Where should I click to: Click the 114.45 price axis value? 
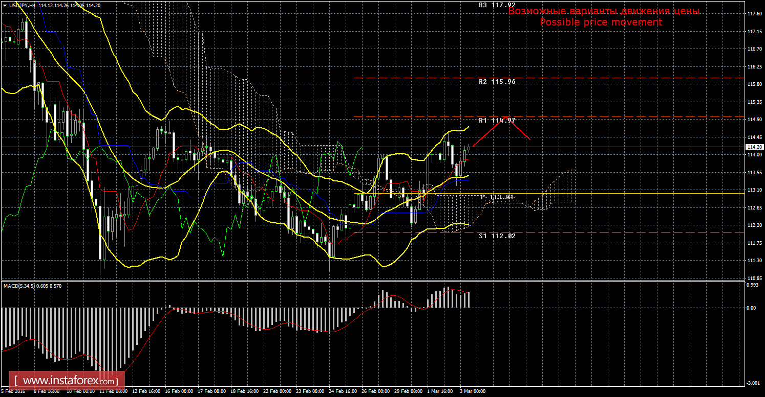[755, 138]
